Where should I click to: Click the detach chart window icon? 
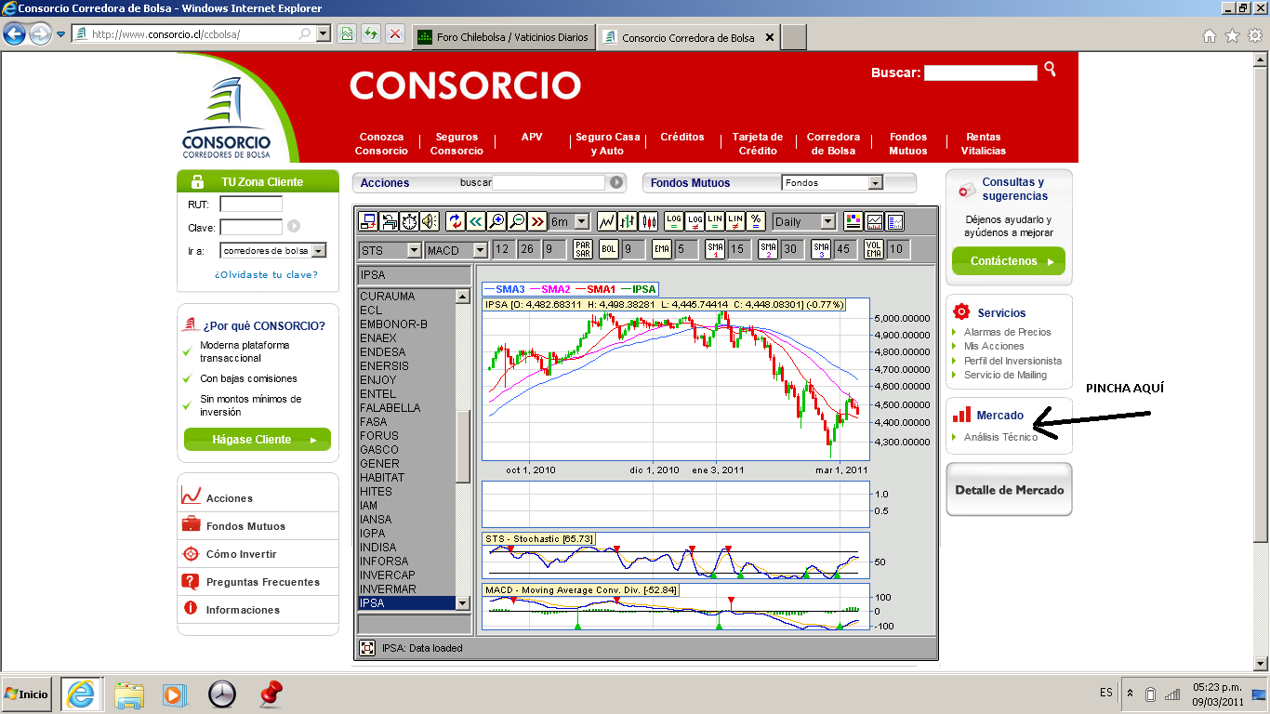pos(368,221)
